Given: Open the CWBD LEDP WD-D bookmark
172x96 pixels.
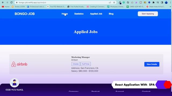Looking at the screenshot, I should pyautogui.click(x=135, y=7).
